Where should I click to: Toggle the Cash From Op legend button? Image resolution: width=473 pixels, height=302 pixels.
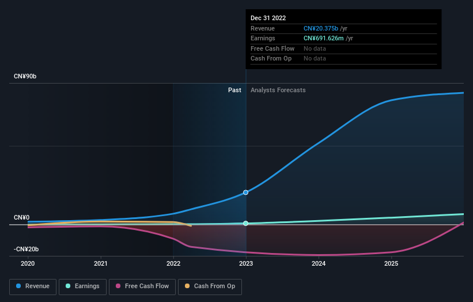[210, 286]
